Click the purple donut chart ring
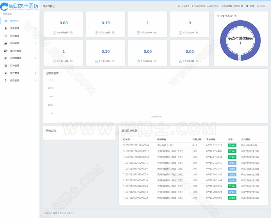271x218 pixels. [223, 41]
